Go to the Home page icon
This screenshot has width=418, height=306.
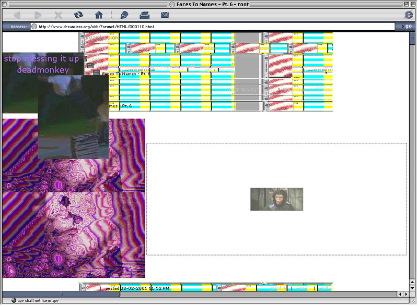98,15
